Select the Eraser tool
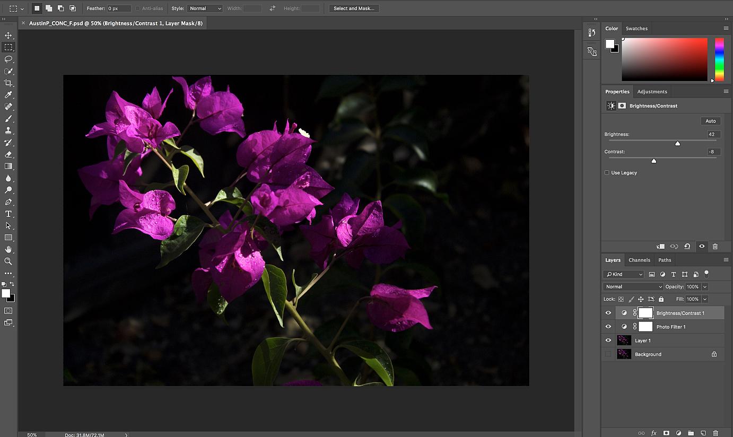The width and height of the screenshot is (733, 437). [x=8, y=154]
